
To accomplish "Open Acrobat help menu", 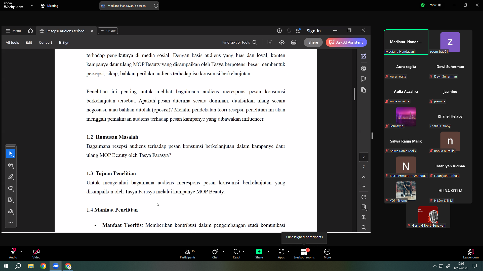I will pyautogui.click(x=279, y=31).
